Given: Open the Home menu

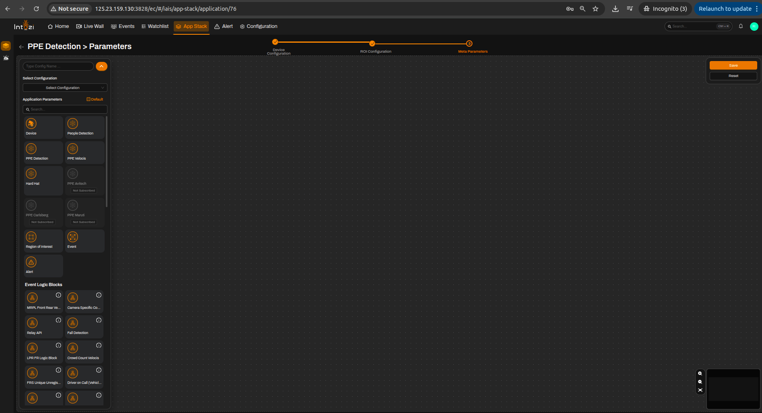Looking at the screenshot, I should 58,26.
